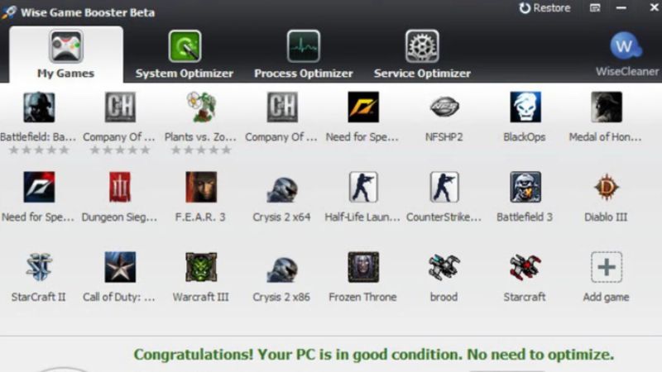
Task: Open the My Games tab
Action: (66, 55)
